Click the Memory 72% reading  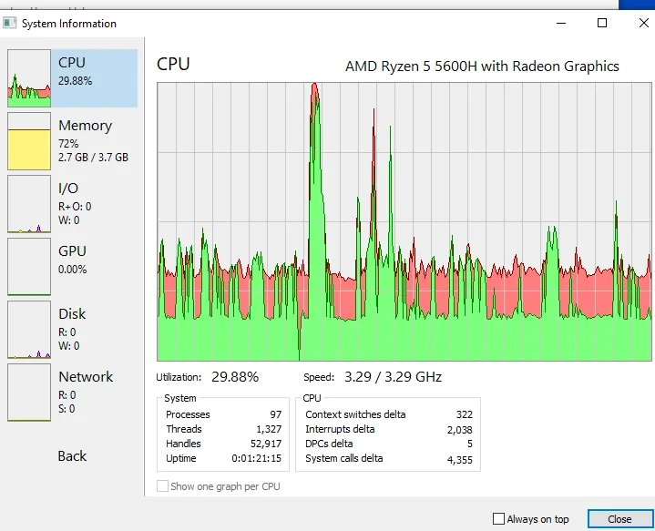coord(68,144)
